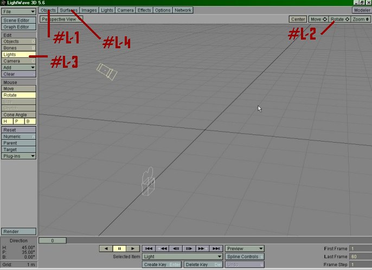Toggle the P pitch axis button
Image resolution: width=372 pixels, height=270 pixels.
[x=18, y=121]
